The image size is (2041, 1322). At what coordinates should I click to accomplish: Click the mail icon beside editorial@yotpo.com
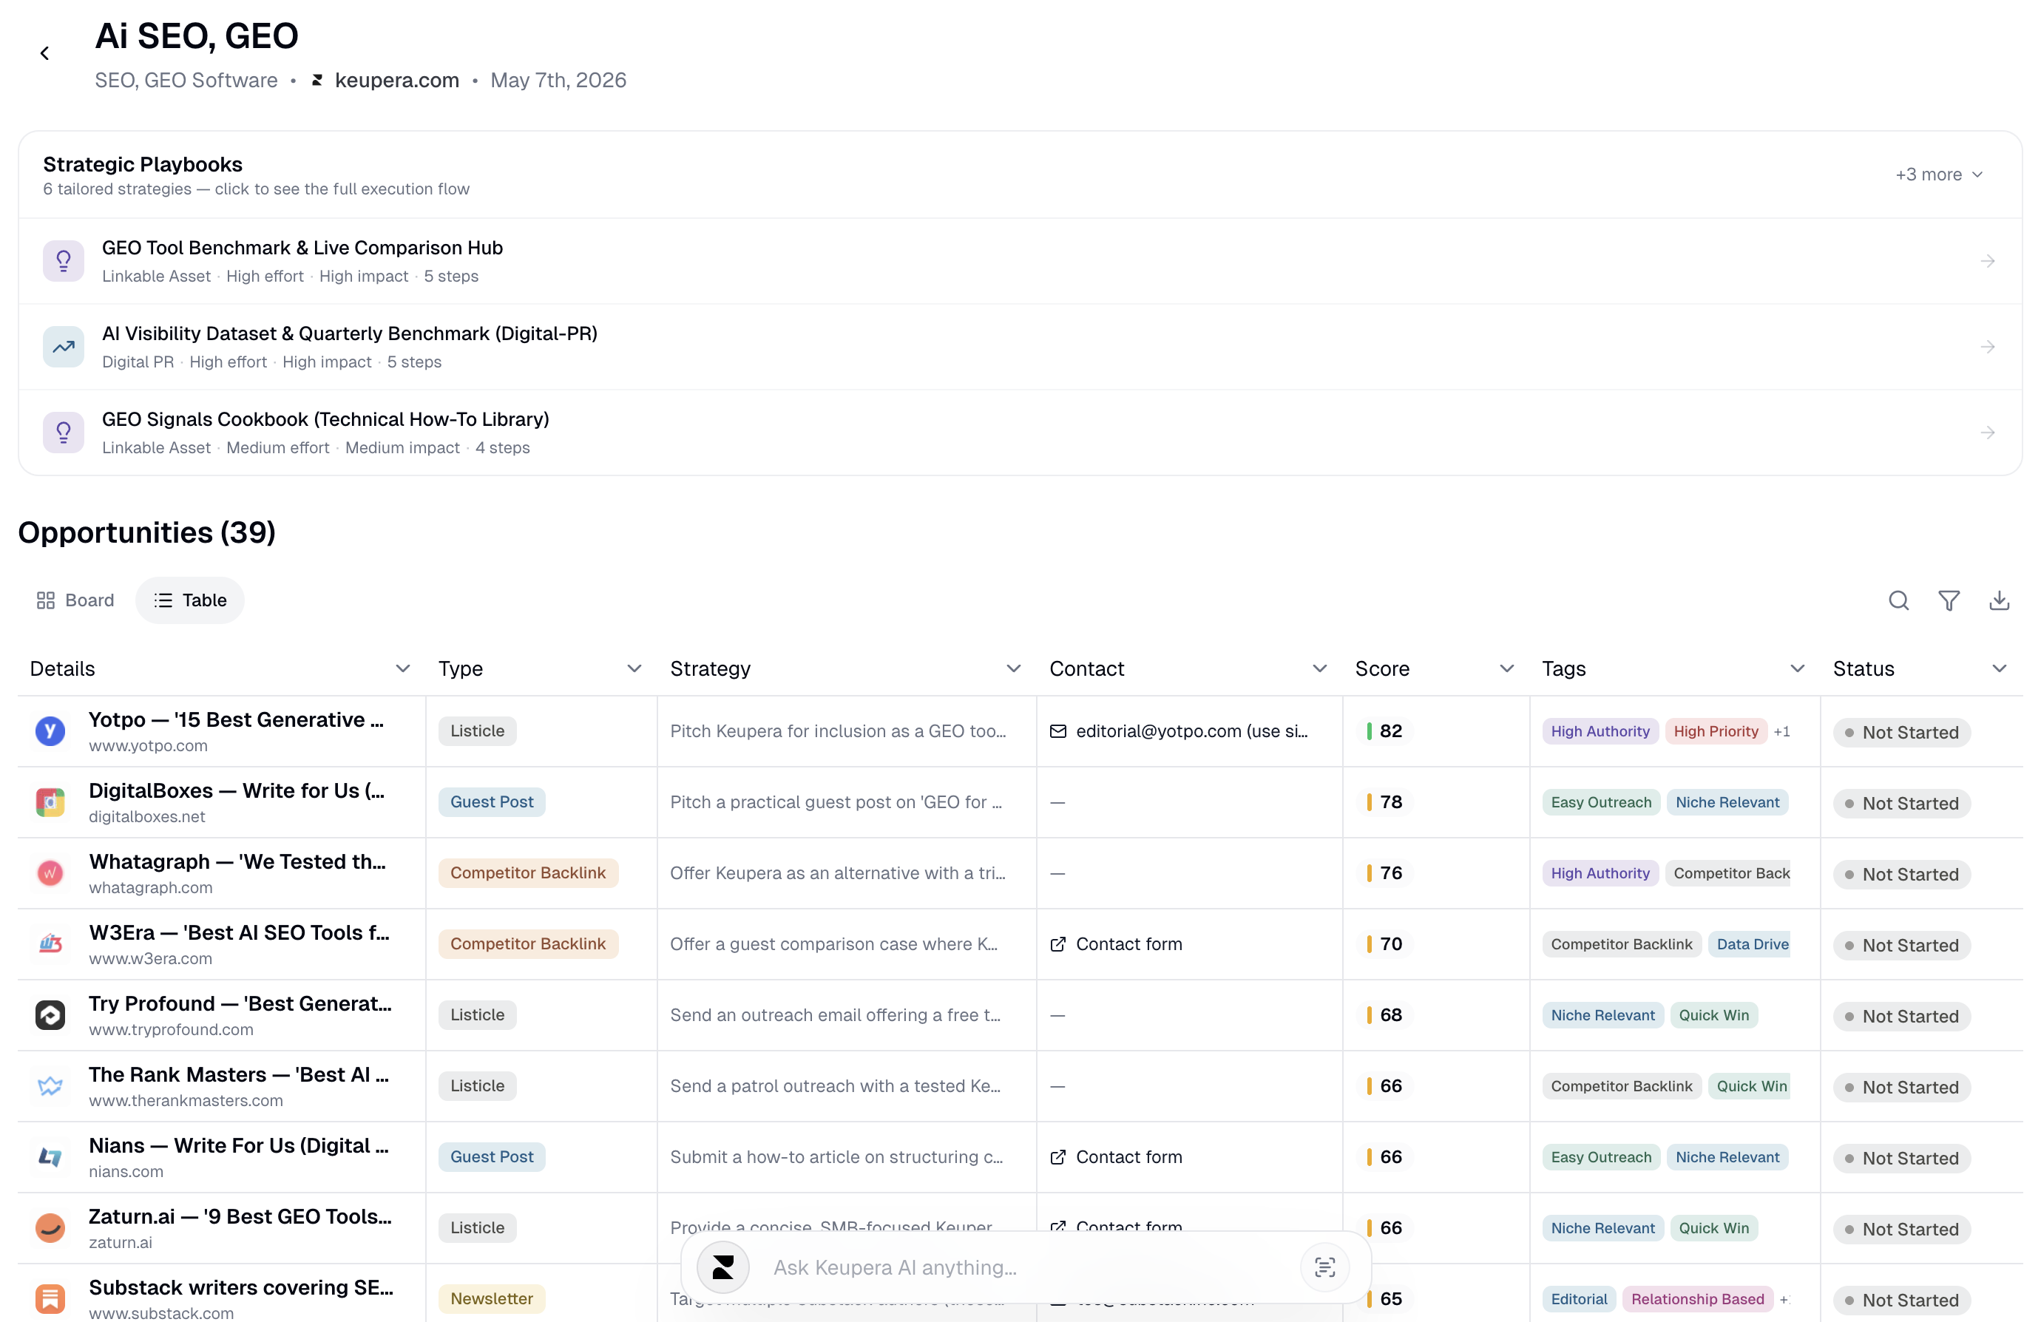click(x=1058, y=731)
